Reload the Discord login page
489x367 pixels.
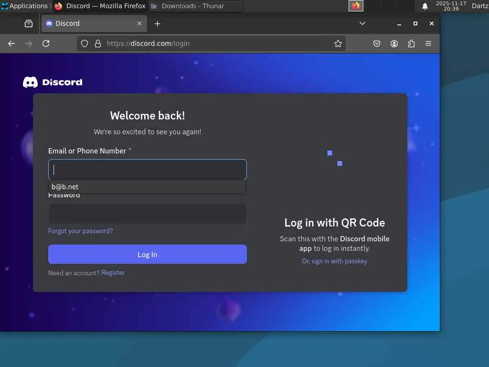click(46, 43)
